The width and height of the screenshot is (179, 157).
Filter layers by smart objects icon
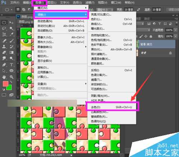(x=170, y=24)
